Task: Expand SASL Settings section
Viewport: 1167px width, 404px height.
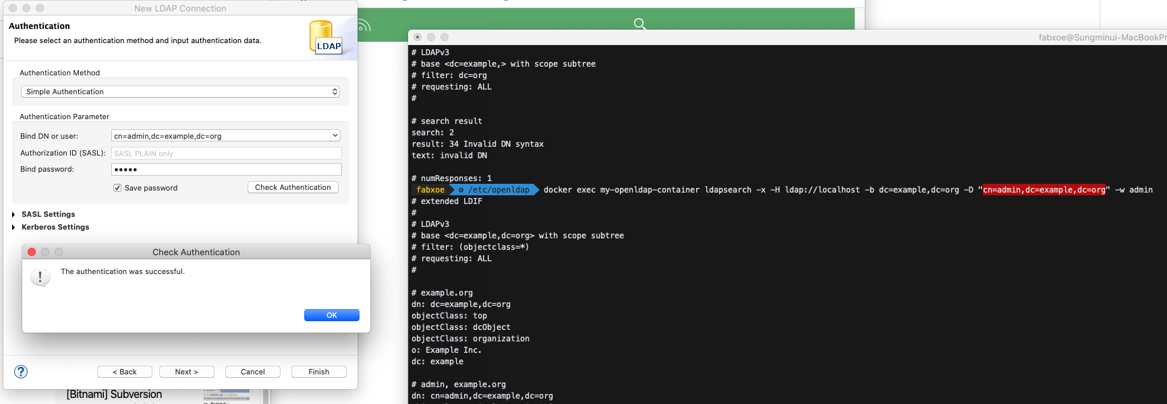Action: [x=13, y=214]
